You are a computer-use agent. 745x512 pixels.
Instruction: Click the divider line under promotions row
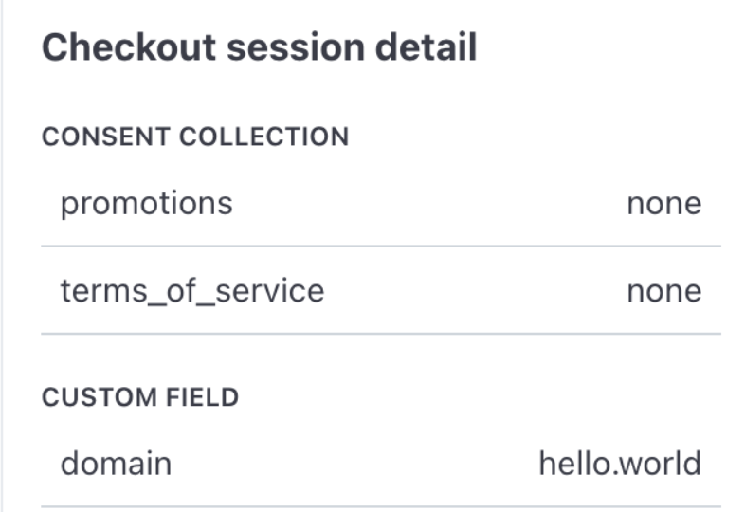379,247
